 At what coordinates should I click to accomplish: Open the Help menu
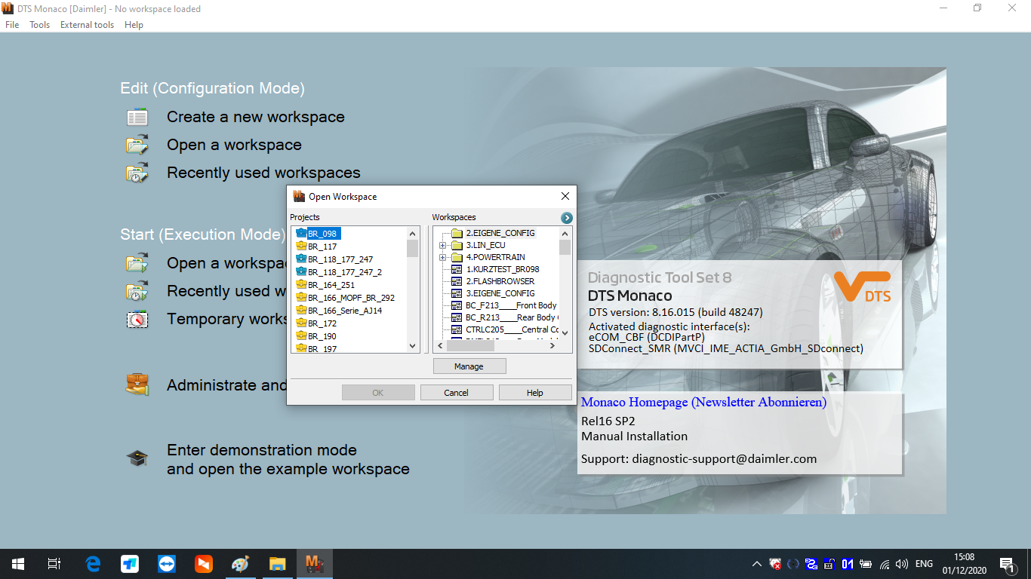tap(134, 25)
